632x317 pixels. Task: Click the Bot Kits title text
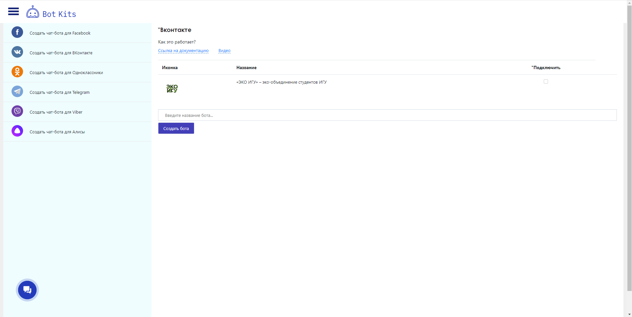(x=59, y=14)
